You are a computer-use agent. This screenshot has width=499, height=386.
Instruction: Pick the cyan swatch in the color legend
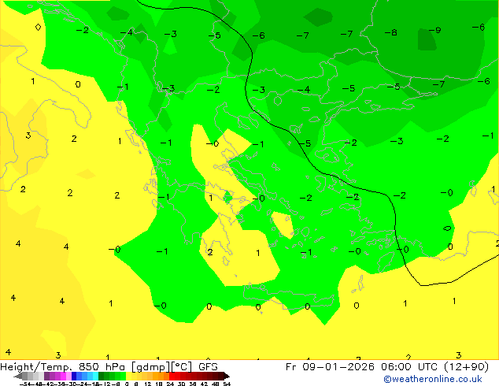coord(96,376)
